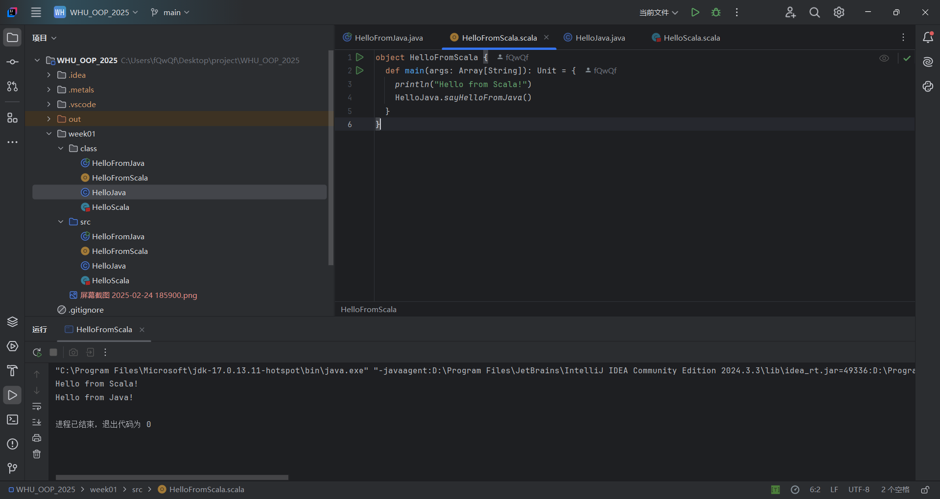Show more tool windows ellipsis
940x499 pixels.
(x=12, y=142)
